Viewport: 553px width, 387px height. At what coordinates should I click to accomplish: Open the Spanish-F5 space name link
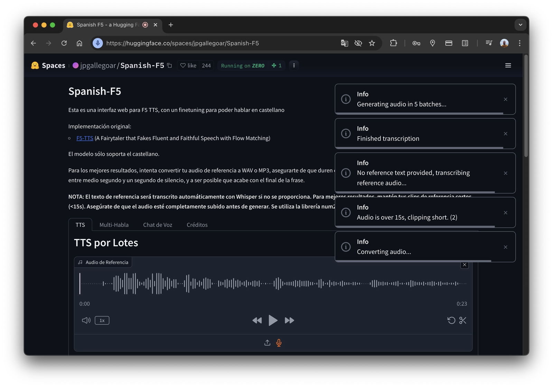[x=142, y=65]
